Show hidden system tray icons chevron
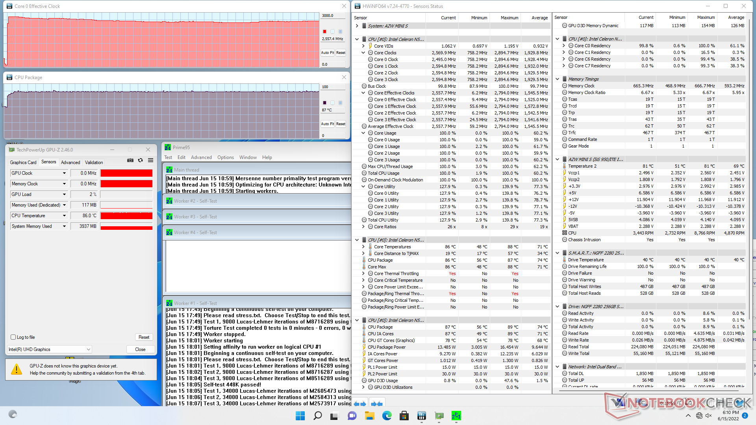This screenshot has width=756, height=425. [688, 416]
